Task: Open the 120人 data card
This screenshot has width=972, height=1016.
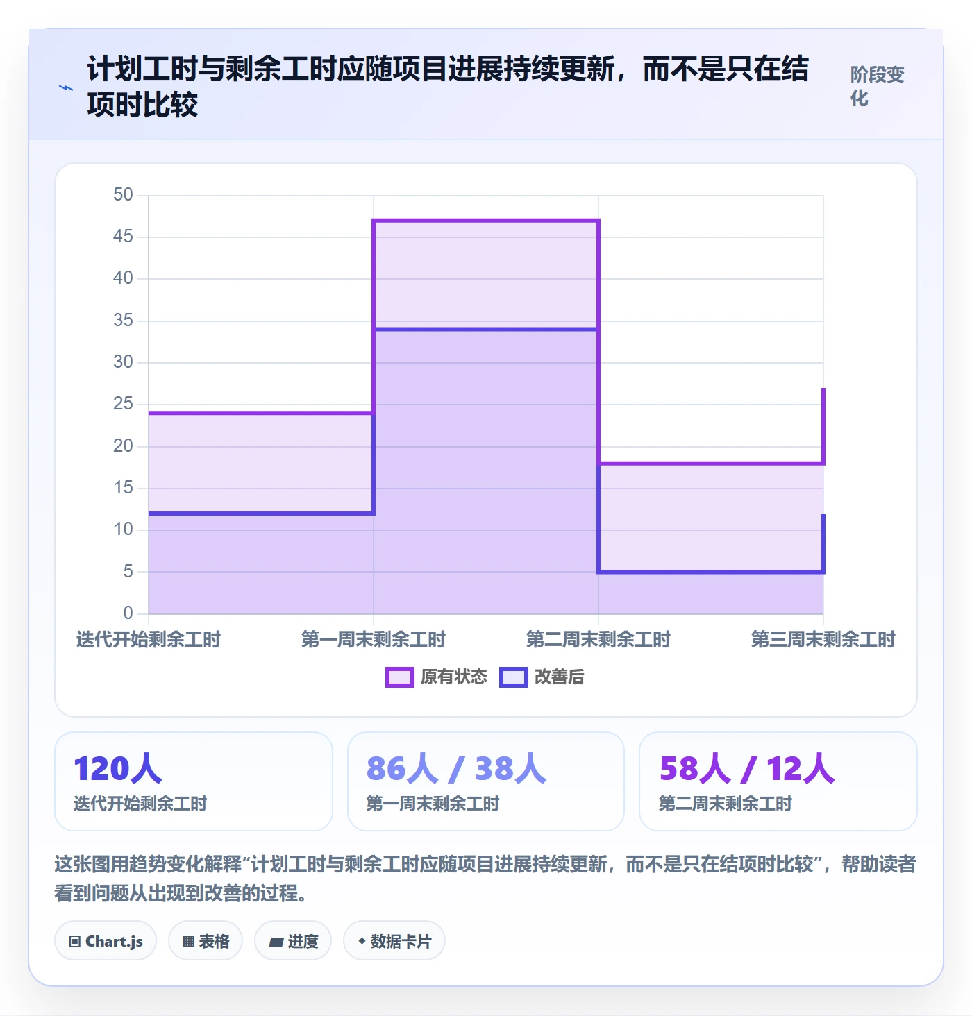Action: click(194, 781)
